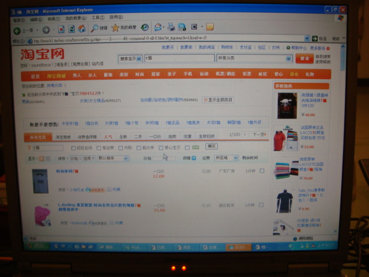Image resolution: width=369 pixels, height=277 pixels.
Task: Click the Refresh icon in IE toolbar
Action: point(71,29)
